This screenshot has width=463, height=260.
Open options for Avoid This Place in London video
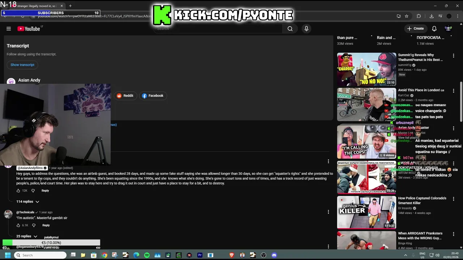tap(453, 91)
